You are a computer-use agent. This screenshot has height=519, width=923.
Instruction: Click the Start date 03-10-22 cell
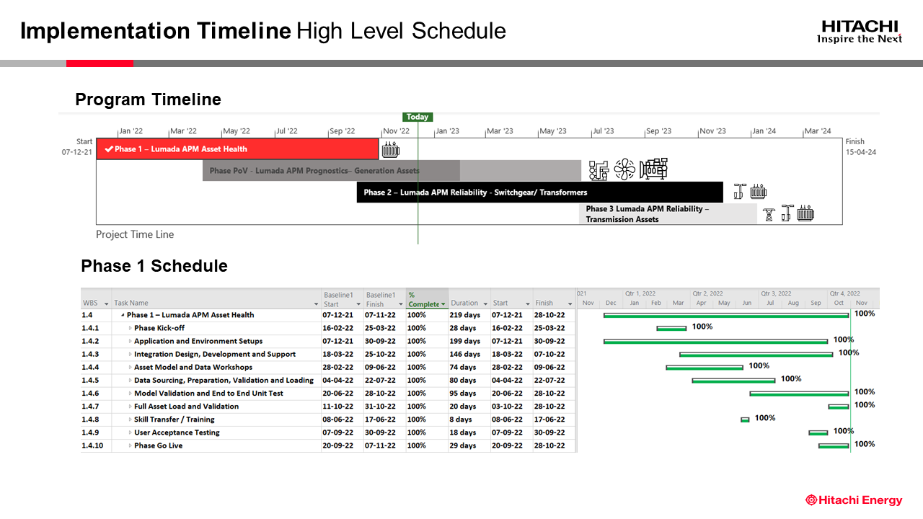pyautogui.click(x=511, y=407)
